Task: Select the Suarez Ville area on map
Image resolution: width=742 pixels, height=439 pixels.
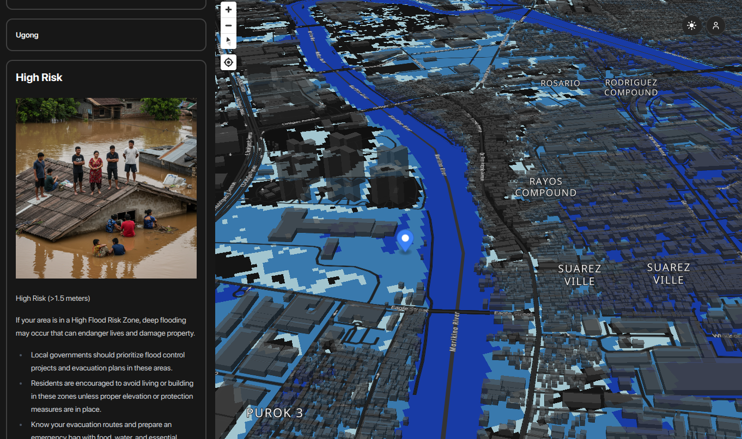Action: point(579,275)
